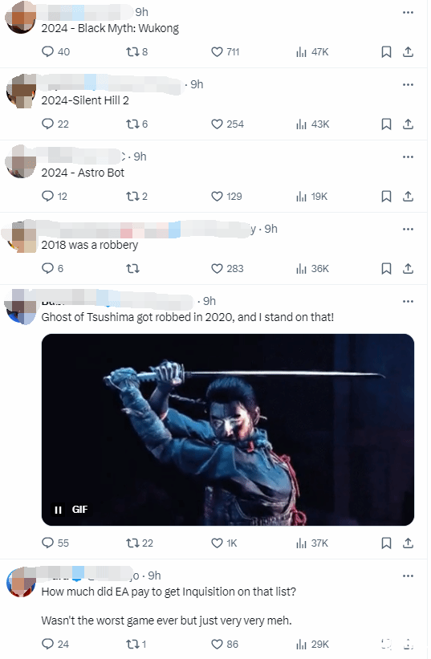Open more options on the Inquisition tweet
The height and width of the screenshot is (659, 431).
pyautogui.click(x=408, y=576)
